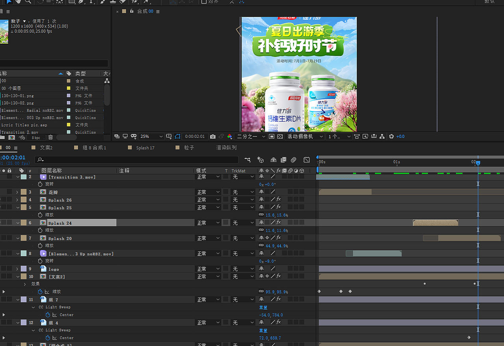Click the 图层名称 column header
Viewport: 504px width, 346px height.
[x=52, y=170]
